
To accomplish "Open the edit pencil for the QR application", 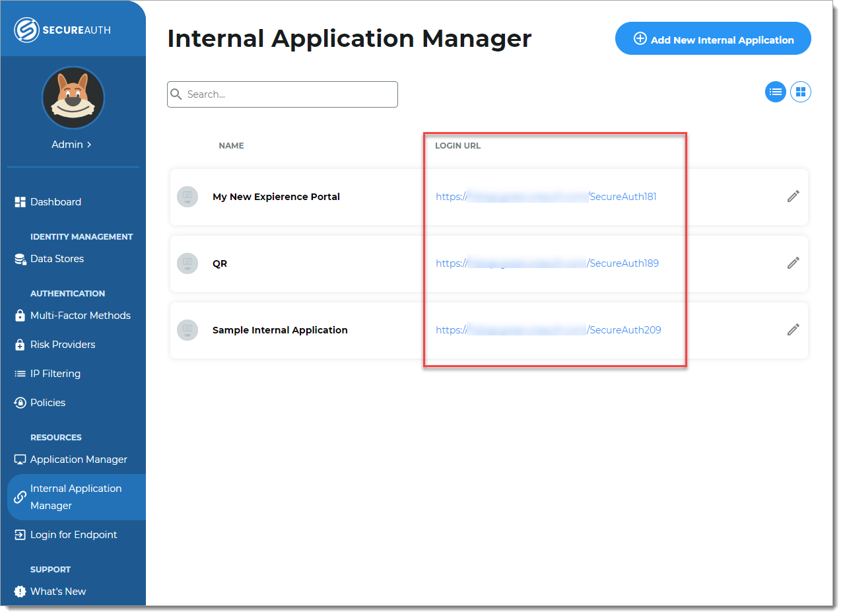I will 793,263.
